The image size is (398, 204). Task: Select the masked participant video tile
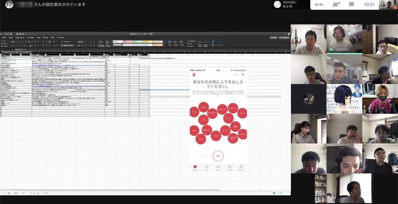click(x=380, y=99)
